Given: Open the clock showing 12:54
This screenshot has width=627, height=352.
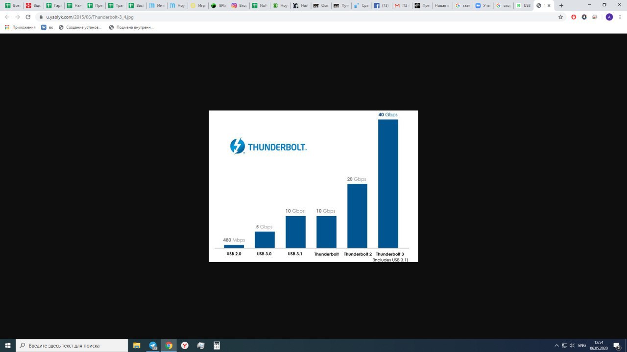Looking at the screenshot, I should tap(599, 345).
